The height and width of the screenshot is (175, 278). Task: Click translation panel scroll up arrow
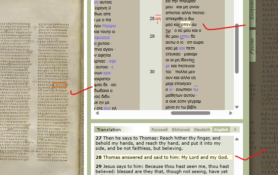pyautogui.click(x=237, y=139)
